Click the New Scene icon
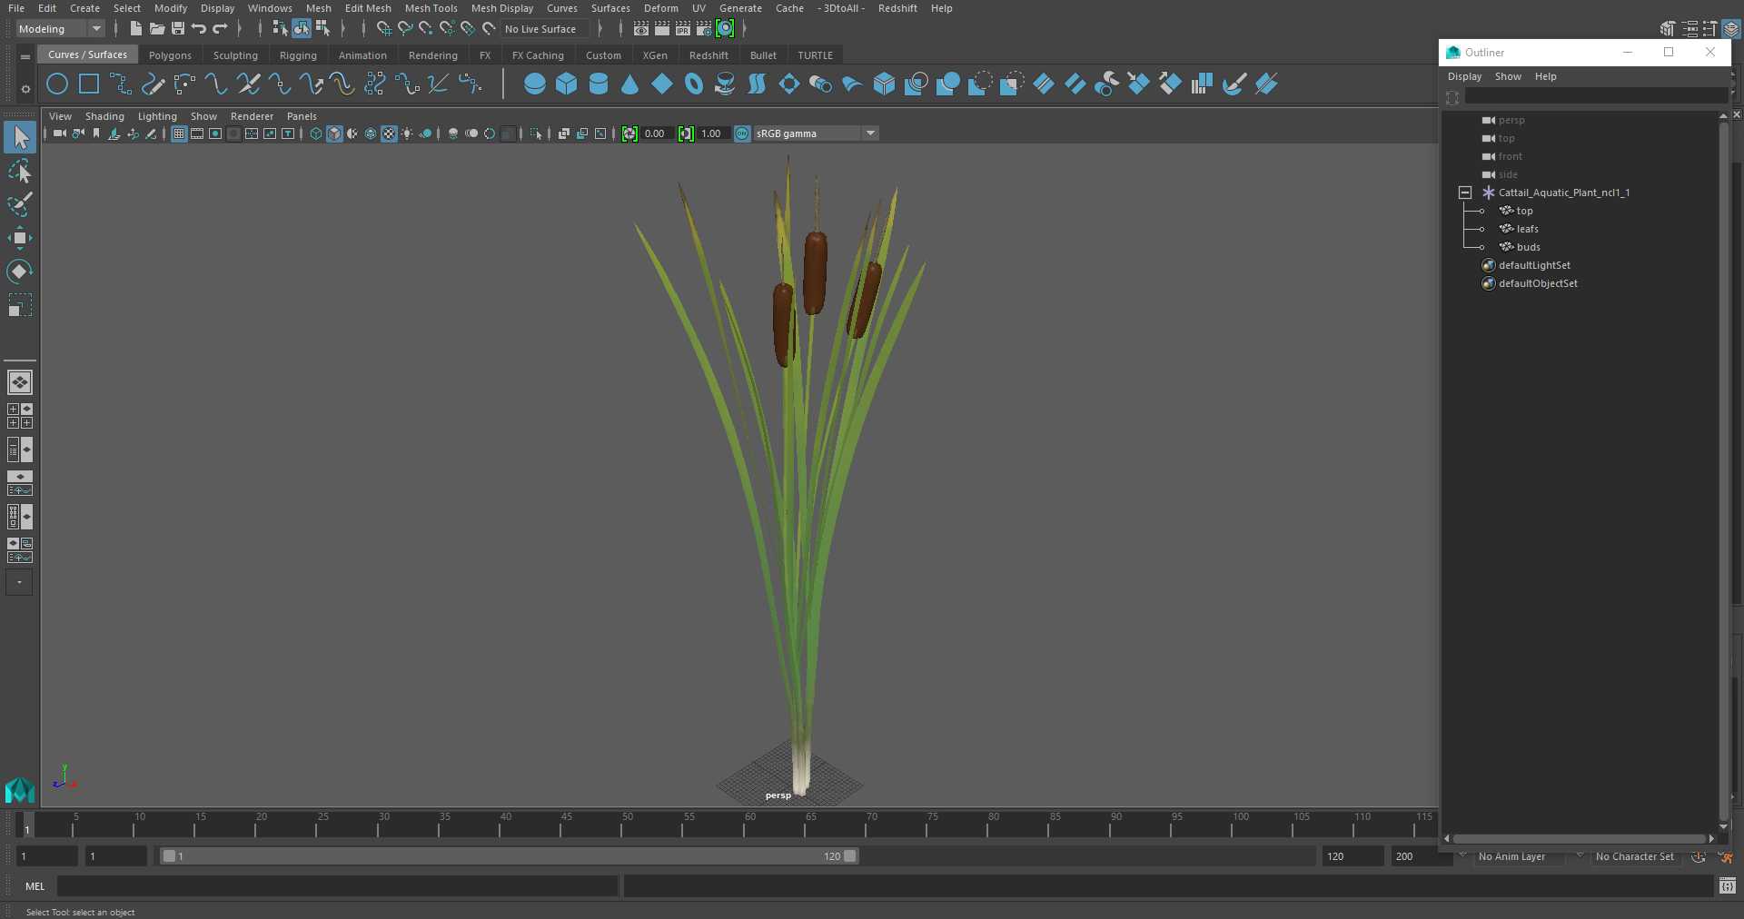The height and width of the screenshot is (919, 1744). [x=135, y=29]
